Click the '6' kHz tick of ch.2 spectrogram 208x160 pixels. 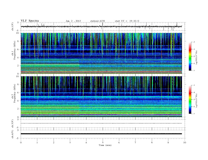pos(18,93)
